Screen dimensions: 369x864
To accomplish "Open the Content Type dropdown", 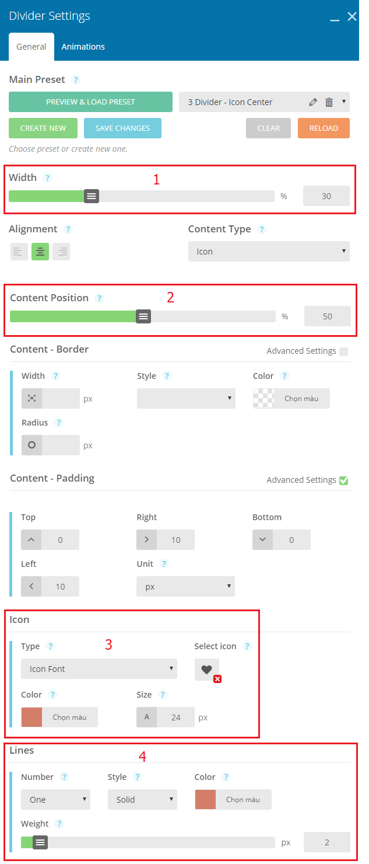I will point(269,252).
